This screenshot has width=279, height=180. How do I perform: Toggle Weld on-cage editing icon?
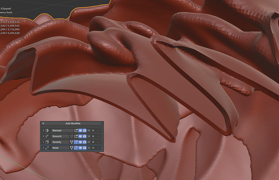[72, 148]
